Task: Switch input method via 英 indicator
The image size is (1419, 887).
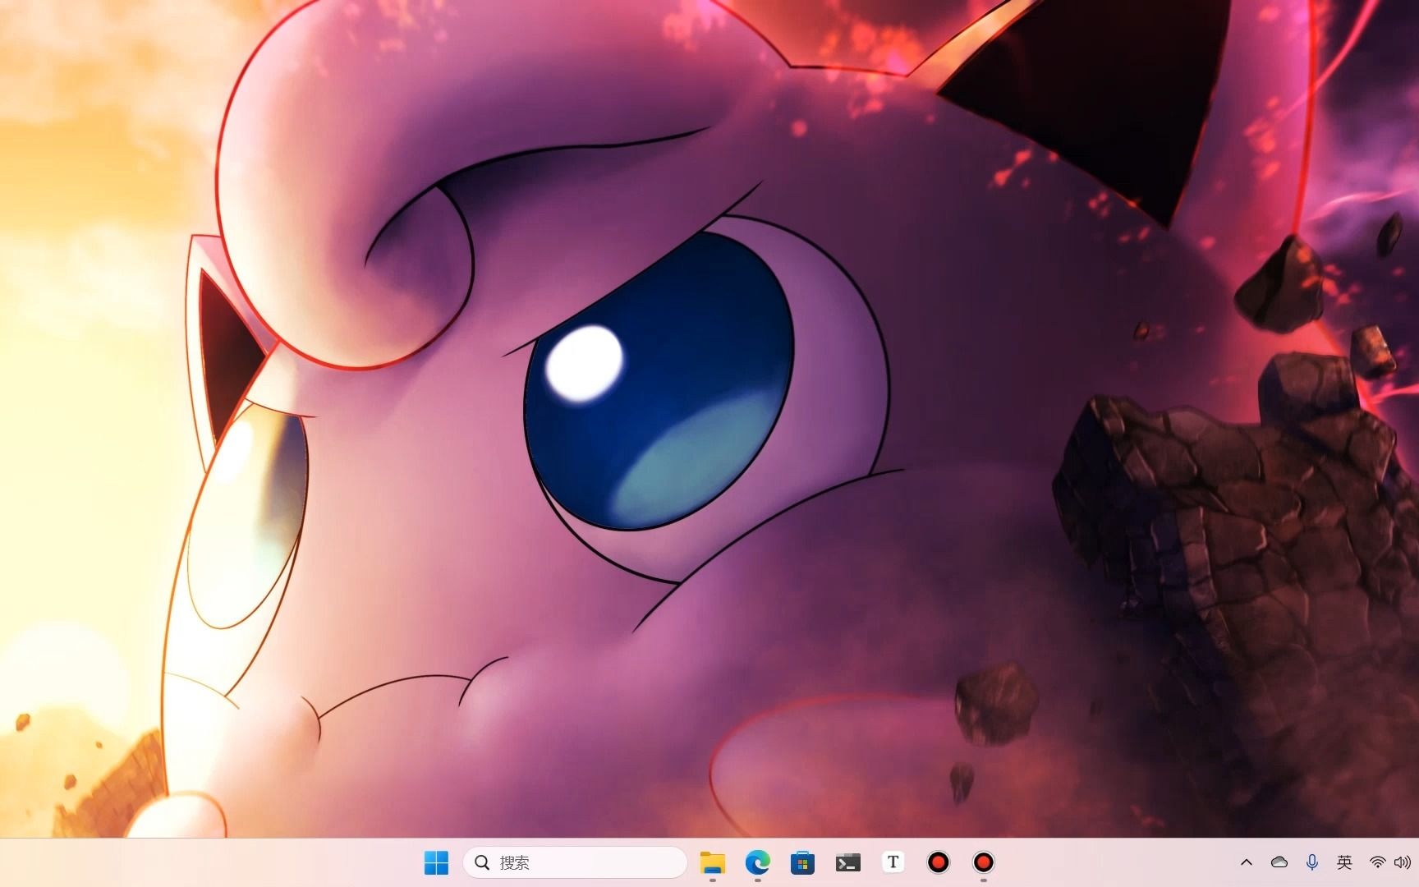Action: click(1344, 862)
